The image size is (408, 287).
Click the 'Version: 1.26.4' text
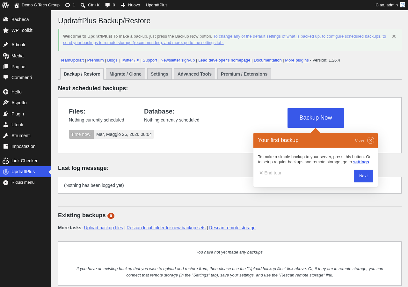326,60
